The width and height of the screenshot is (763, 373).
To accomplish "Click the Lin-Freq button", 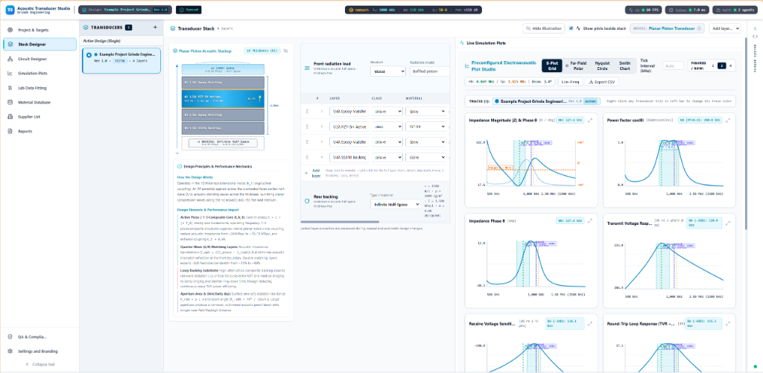I will 570,82.
